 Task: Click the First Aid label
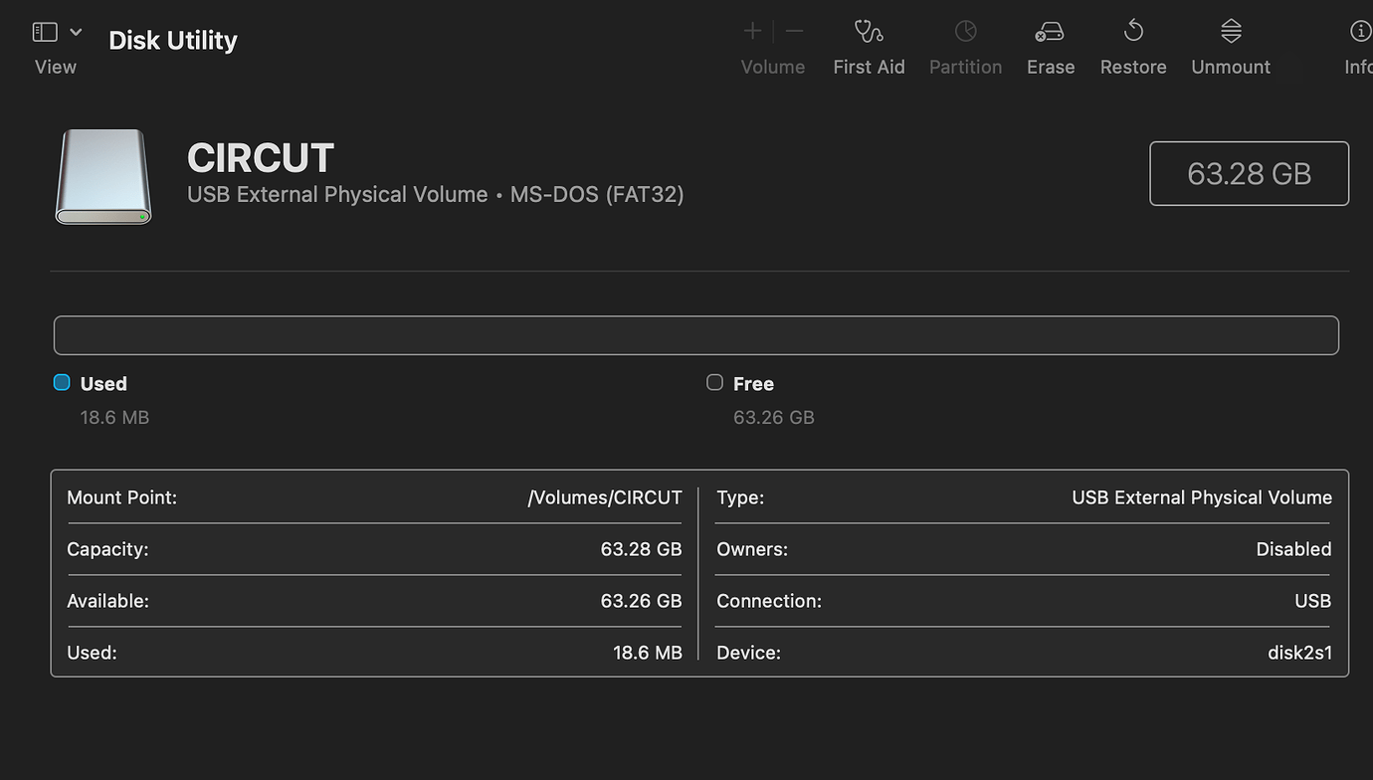[869, 67]
